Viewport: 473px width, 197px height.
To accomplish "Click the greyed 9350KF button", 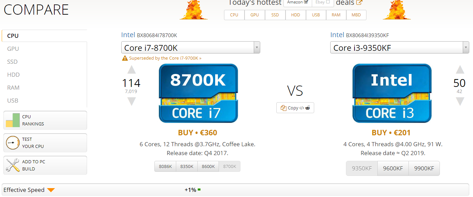I will coord(362,168).
